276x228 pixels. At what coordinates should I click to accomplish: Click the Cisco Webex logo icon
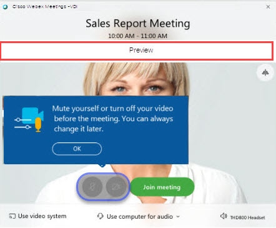tap(5, 7)
